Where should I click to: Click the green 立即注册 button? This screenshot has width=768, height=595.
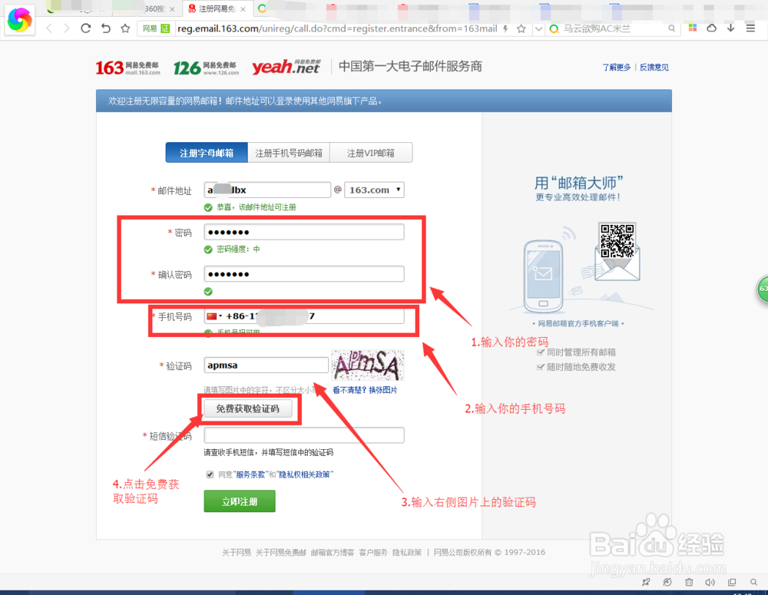(x=240, y=501)
